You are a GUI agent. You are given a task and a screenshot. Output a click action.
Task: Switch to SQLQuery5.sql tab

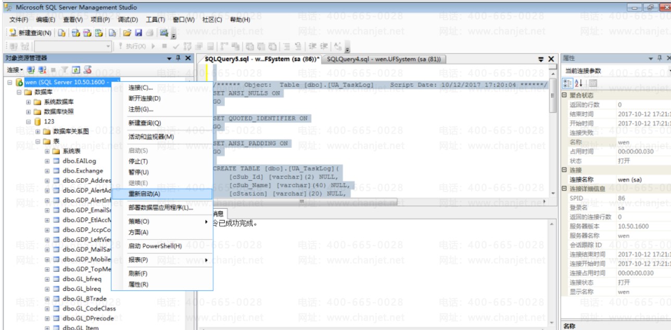[x=262, y=59]
